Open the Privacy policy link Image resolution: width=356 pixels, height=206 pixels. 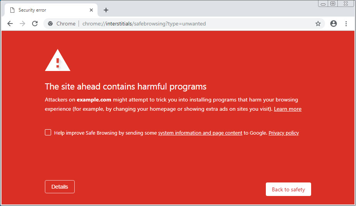pyautogui.click(x=284, y=133)
